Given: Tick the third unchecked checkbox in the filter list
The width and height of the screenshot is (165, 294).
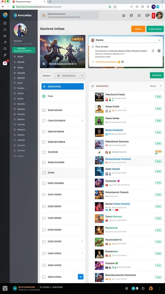Looking at the screenshot, I should (44, 132).
